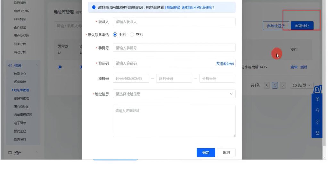
Task: Open 电子面单 in the sidebar menu
Action: coord(20,123)
